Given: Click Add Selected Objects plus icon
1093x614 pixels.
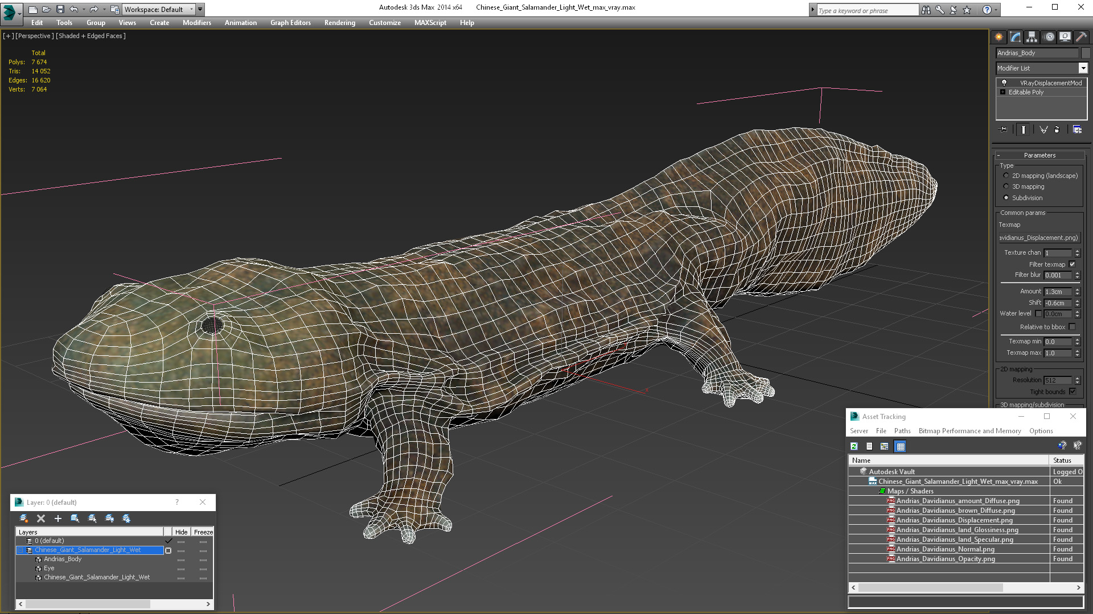Looking at the screenshot, I should pos(57,518).
